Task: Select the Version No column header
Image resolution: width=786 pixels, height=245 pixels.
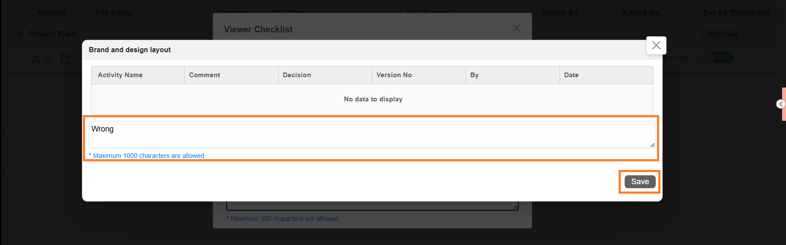Action: pos(394,75)
